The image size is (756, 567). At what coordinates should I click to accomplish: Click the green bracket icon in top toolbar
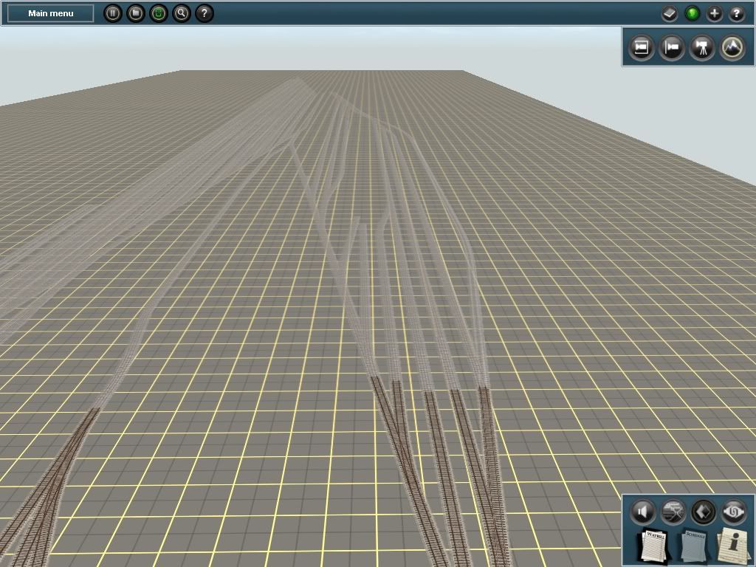point(158,13)
